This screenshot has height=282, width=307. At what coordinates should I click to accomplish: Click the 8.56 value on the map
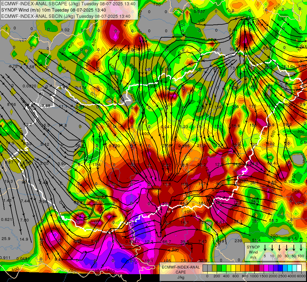(x=12, y=105)
